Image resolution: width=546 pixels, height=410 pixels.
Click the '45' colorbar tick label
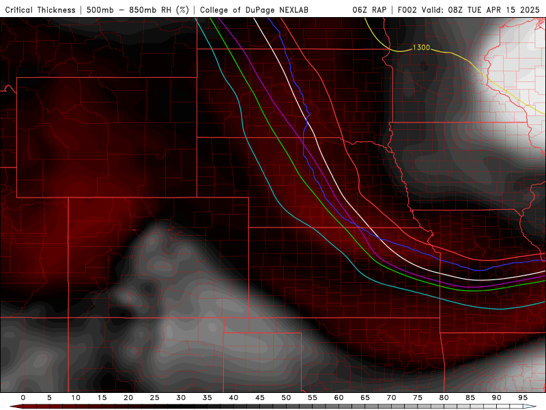tap(260, 398)
